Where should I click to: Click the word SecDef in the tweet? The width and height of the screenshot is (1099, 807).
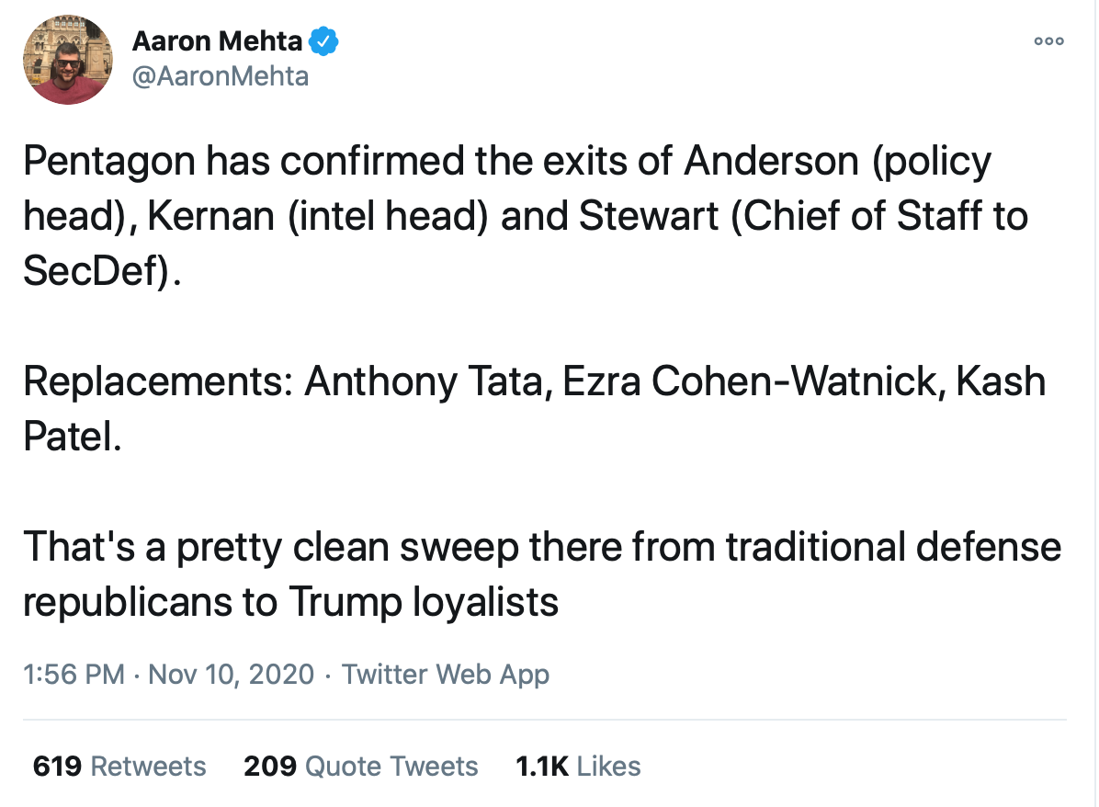(x=96, y=270)
